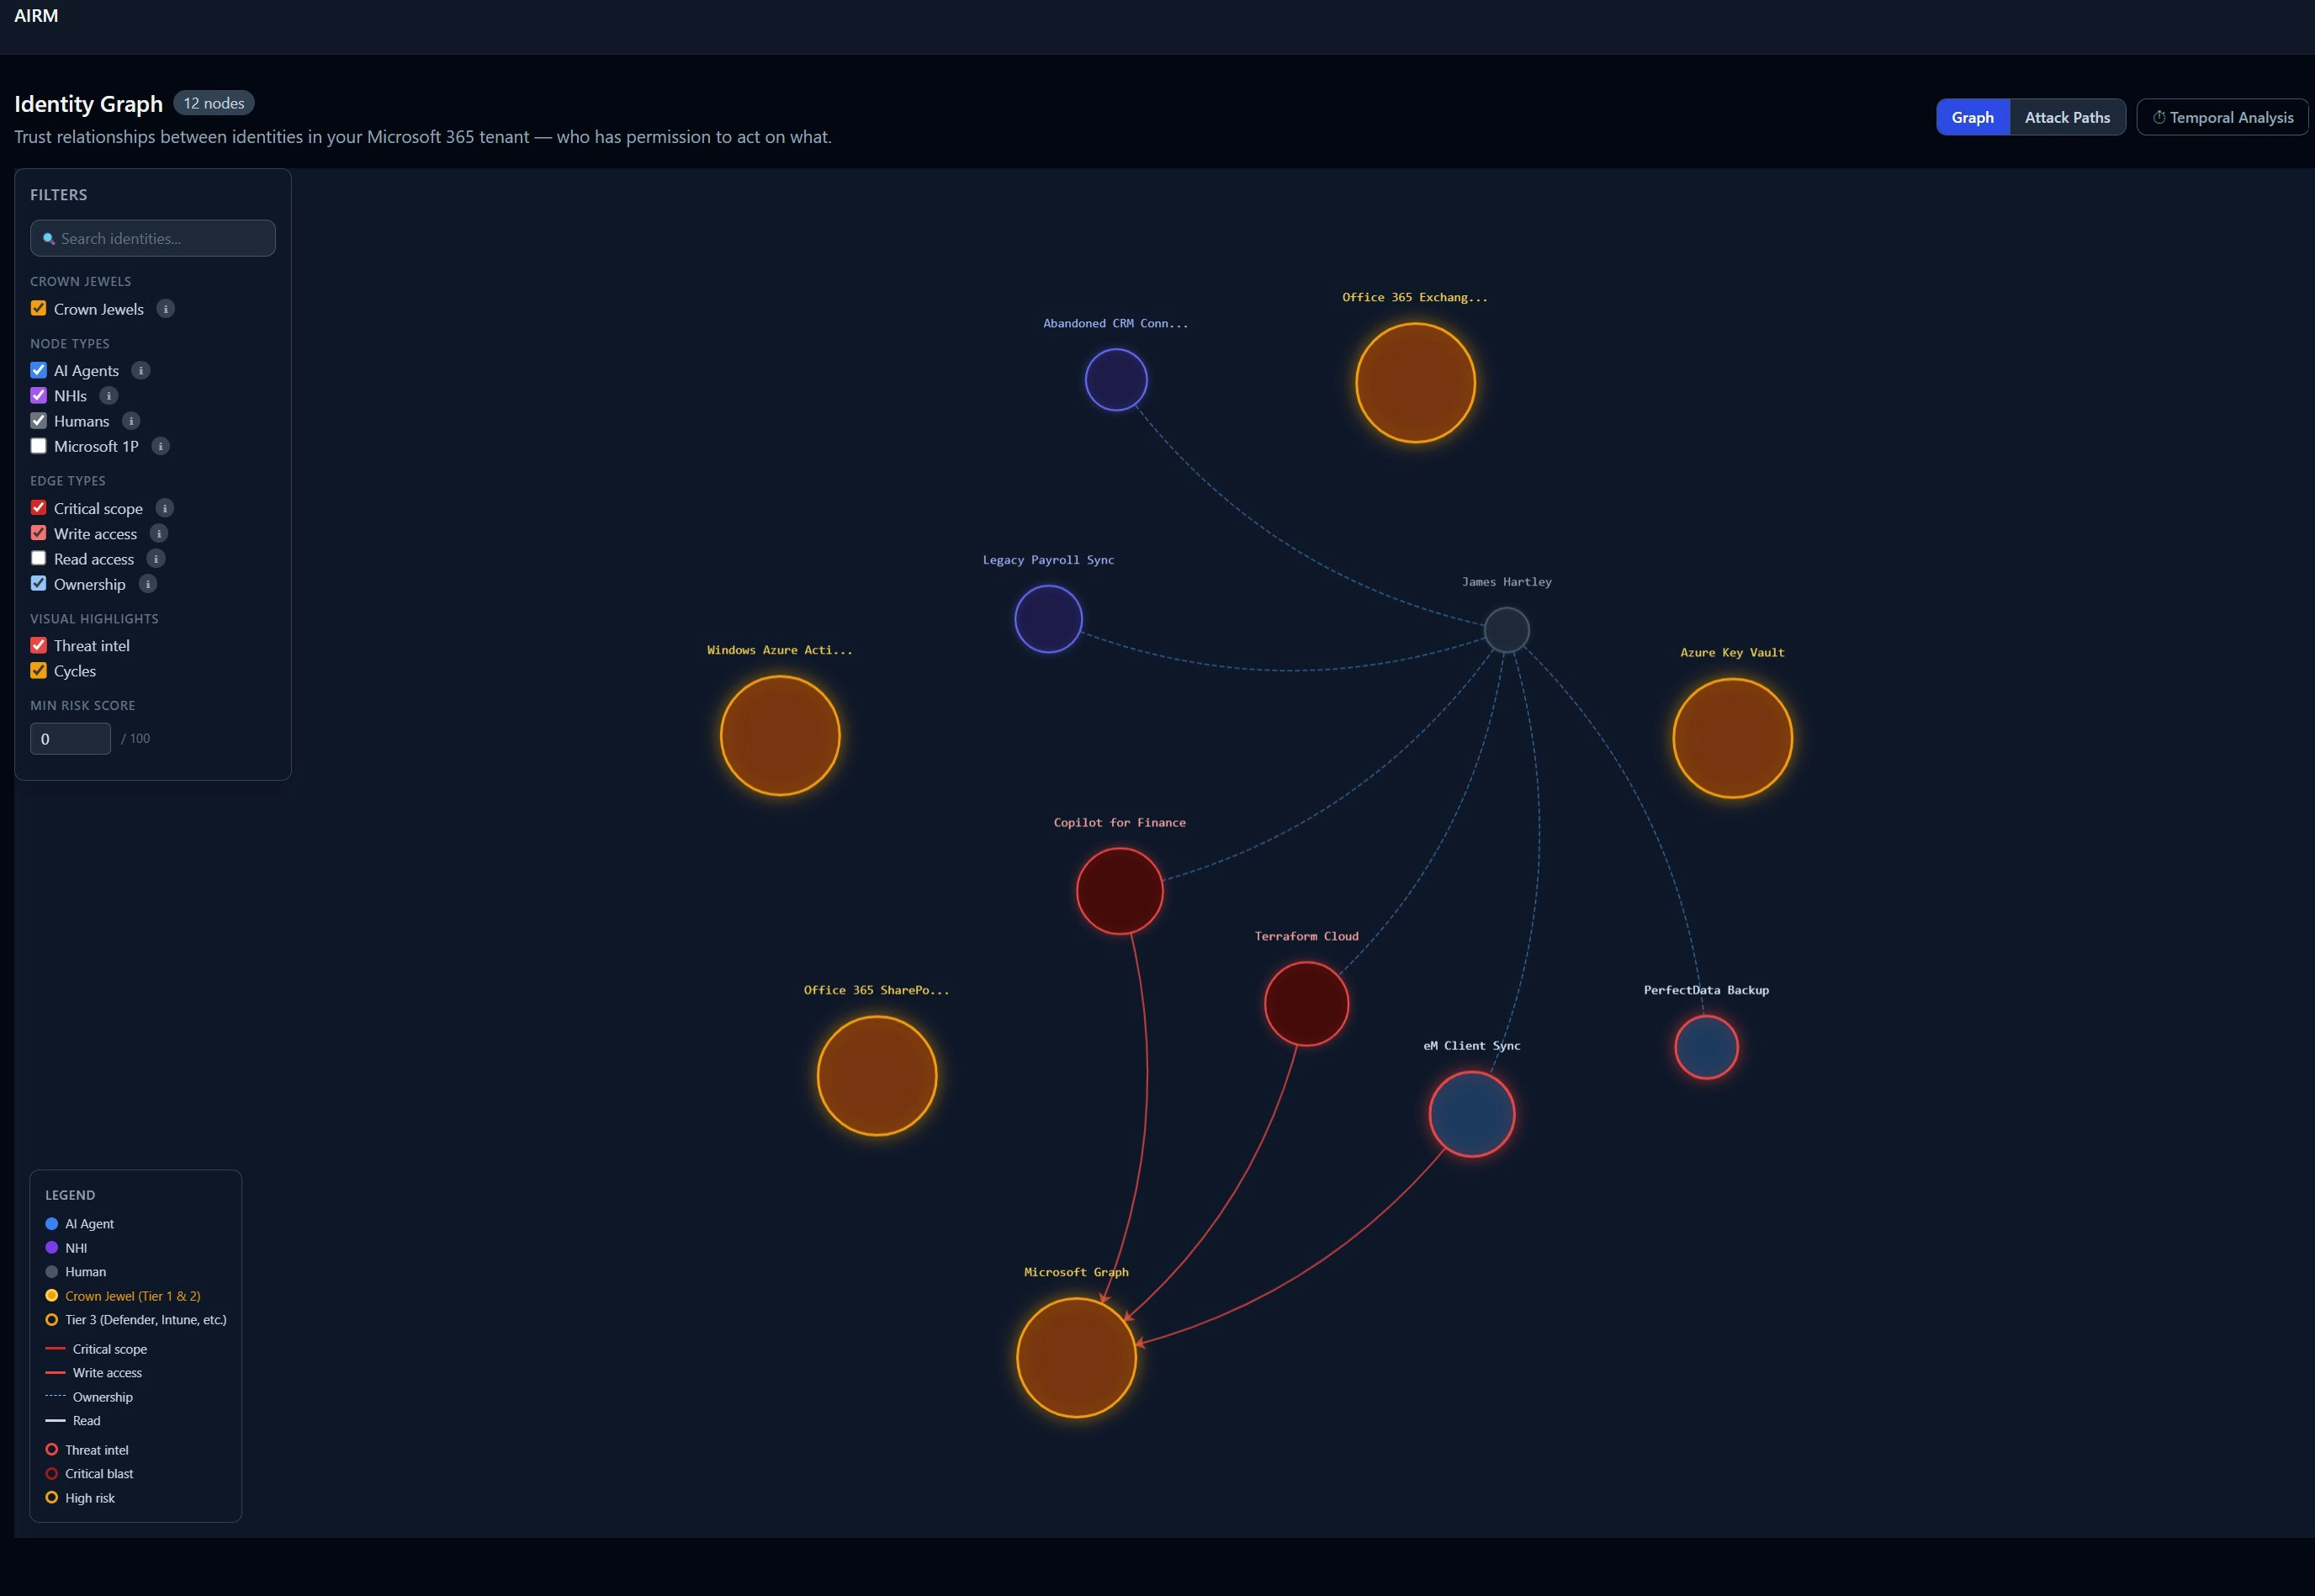Viewport: 2315px width, 1596px height.
Task: Click the 'Azure Key Vault' label
Action: click(1732, 653)
